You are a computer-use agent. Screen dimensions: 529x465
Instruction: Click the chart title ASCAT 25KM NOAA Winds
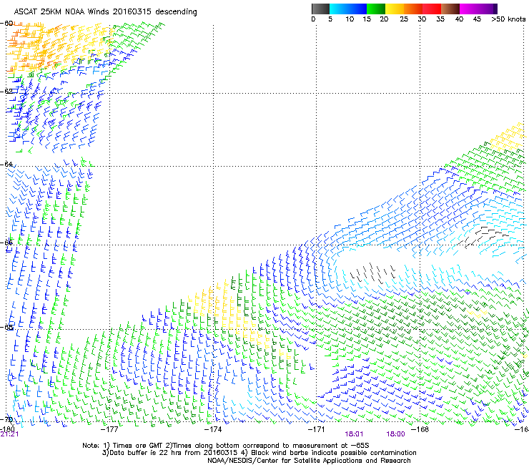point(62,12)
